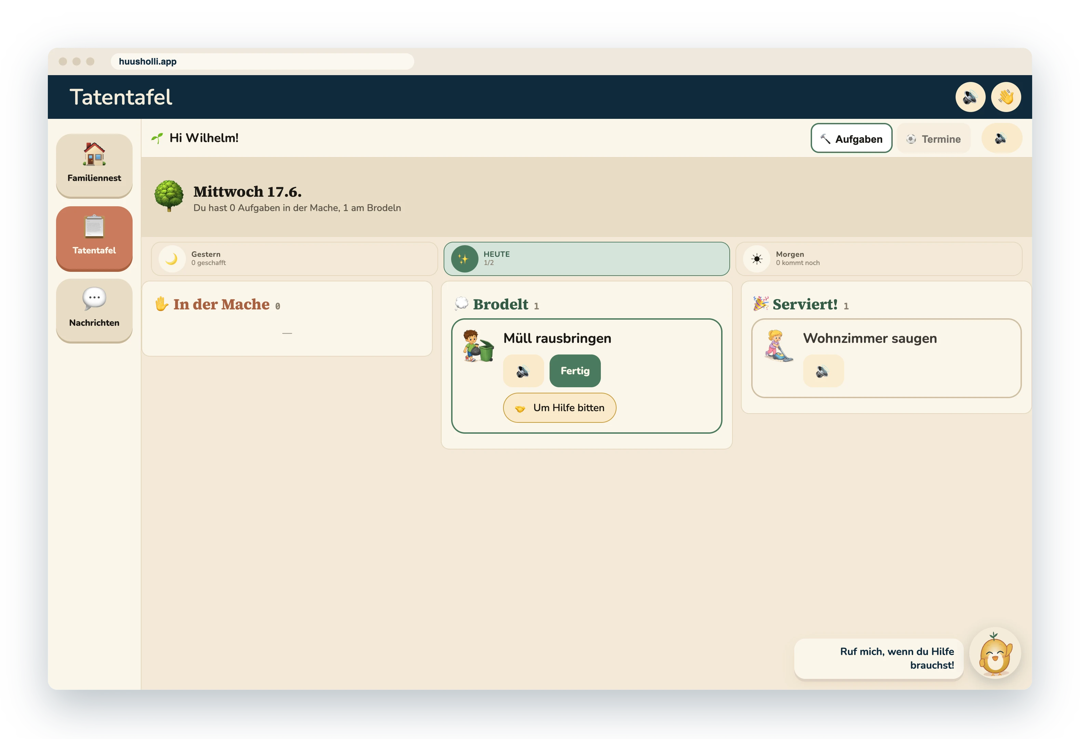Click the Müll rausbringen task title
Viewport: 1080px width, 739px height.
click(557, 338)
